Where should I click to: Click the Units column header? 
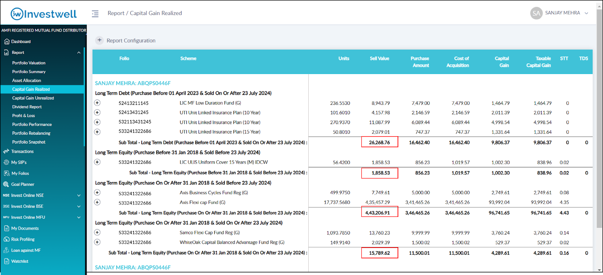click(x=344, y=58)
